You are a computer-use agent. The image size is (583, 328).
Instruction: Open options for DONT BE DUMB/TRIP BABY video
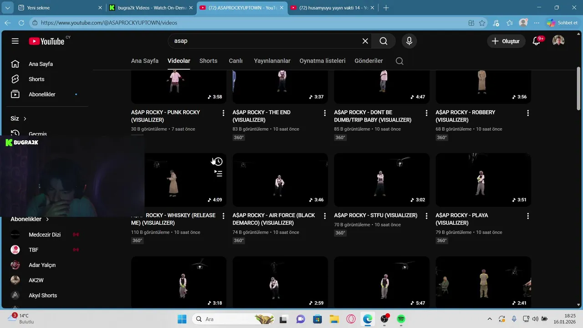426,113
